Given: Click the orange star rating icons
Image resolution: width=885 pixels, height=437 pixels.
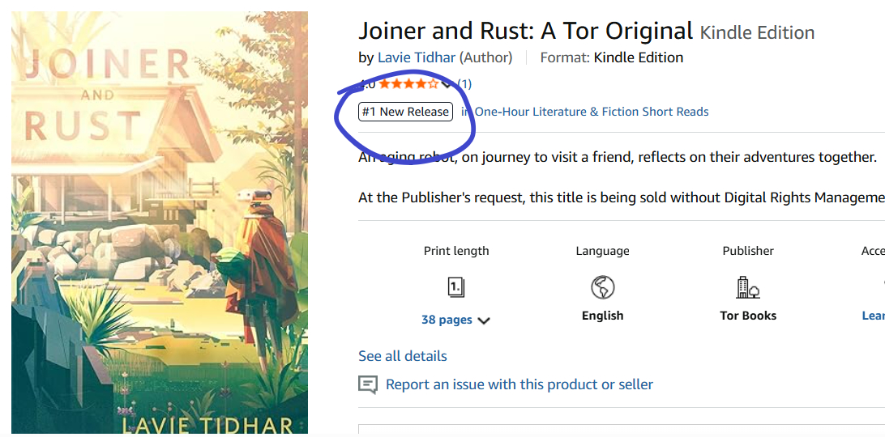Looking at the screenshot, I should pyautogui.click(x=408, y=83).
